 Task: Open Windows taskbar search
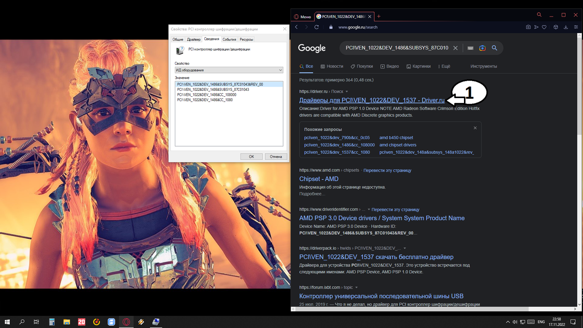22,322
